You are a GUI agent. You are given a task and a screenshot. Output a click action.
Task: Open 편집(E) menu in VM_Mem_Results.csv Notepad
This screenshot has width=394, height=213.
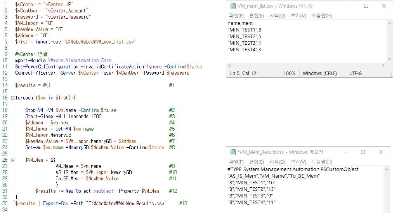[x=256, y=162]
